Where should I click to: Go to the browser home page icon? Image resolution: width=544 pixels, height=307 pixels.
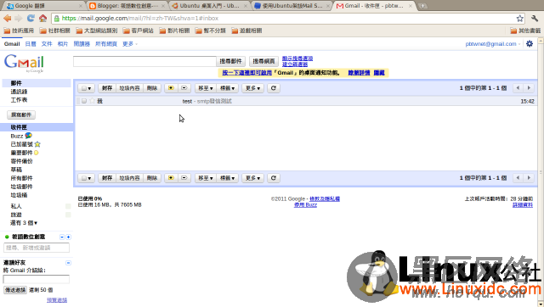click(42, 19)
